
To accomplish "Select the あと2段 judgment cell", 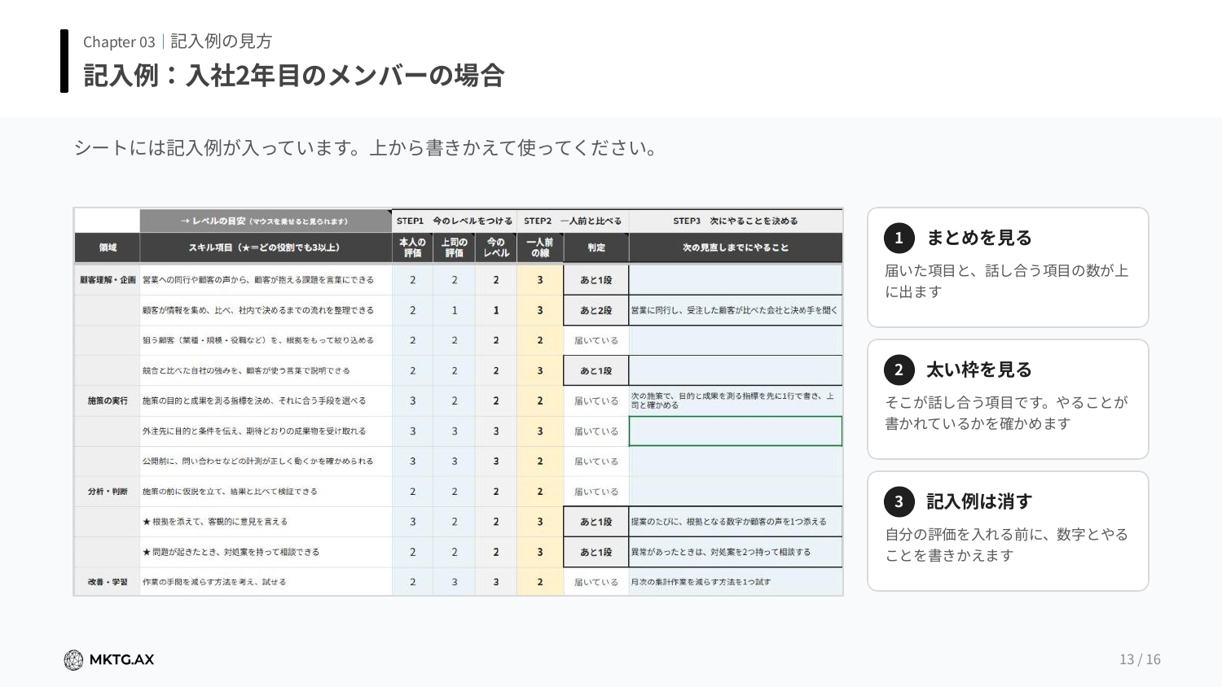I will pyautogui.click(x=596, y=310).
